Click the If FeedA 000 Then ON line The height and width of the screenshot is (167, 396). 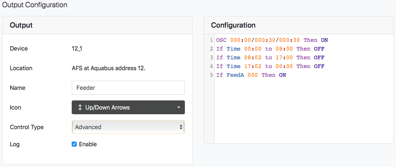[x=251, y=75]
